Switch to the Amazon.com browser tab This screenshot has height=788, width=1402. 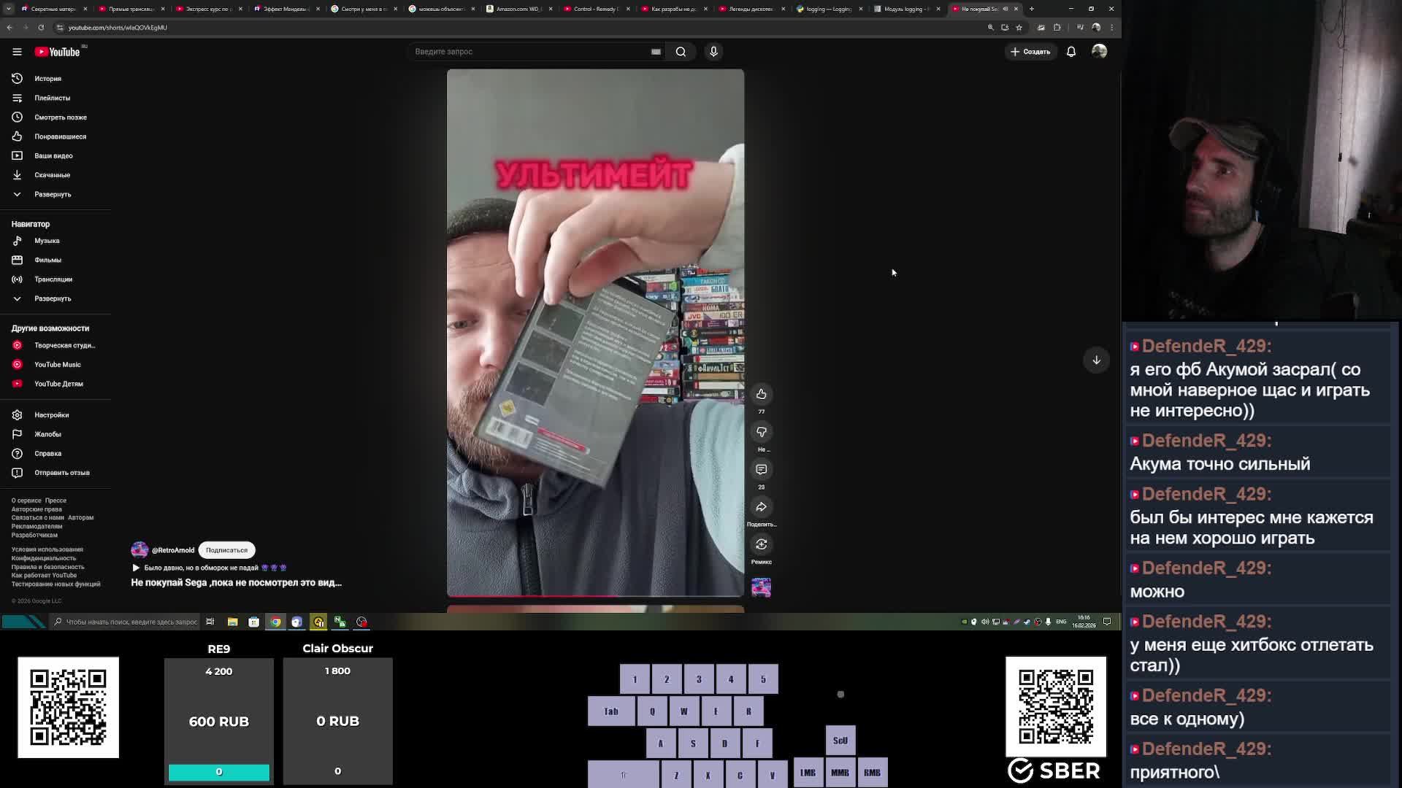(515, 9)
